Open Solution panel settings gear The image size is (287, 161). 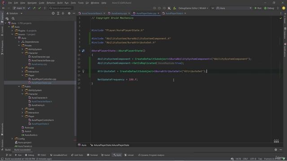point(69,13)
